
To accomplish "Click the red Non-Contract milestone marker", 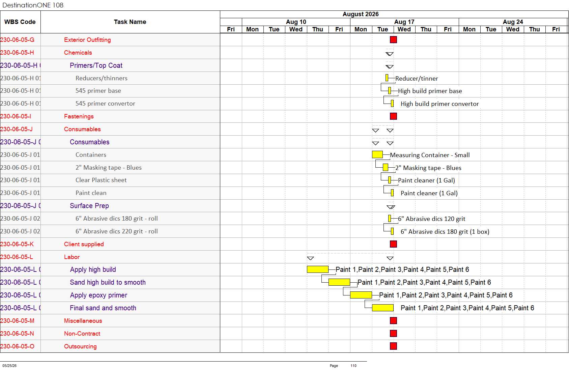I will point(393,333).
